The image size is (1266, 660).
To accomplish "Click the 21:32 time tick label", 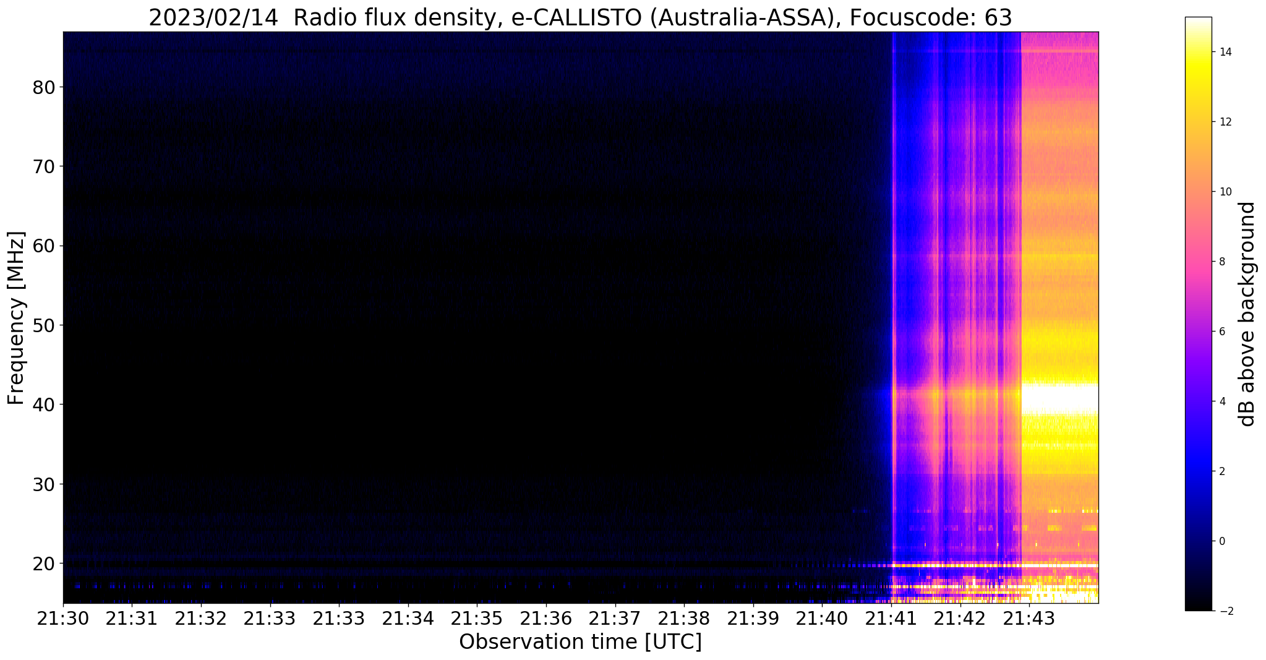I will (201, 618).
